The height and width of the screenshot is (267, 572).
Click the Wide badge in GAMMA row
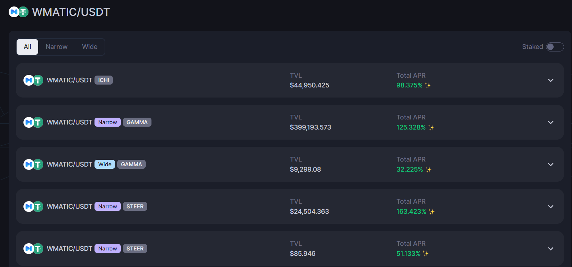pos(105,164)
